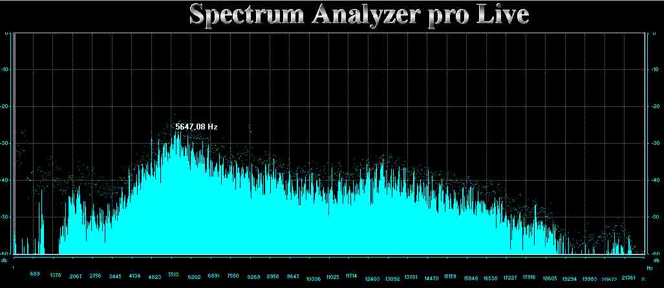Choose the 11025 frequency axis label
This screenshot has height=288, width=664.
[x=332, y=277]
